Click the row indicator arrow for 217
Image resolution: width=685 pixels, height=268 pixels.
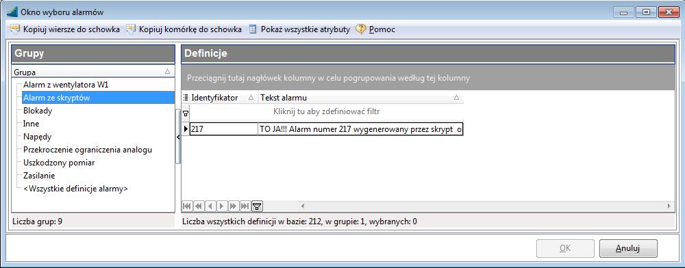[186, 129]
